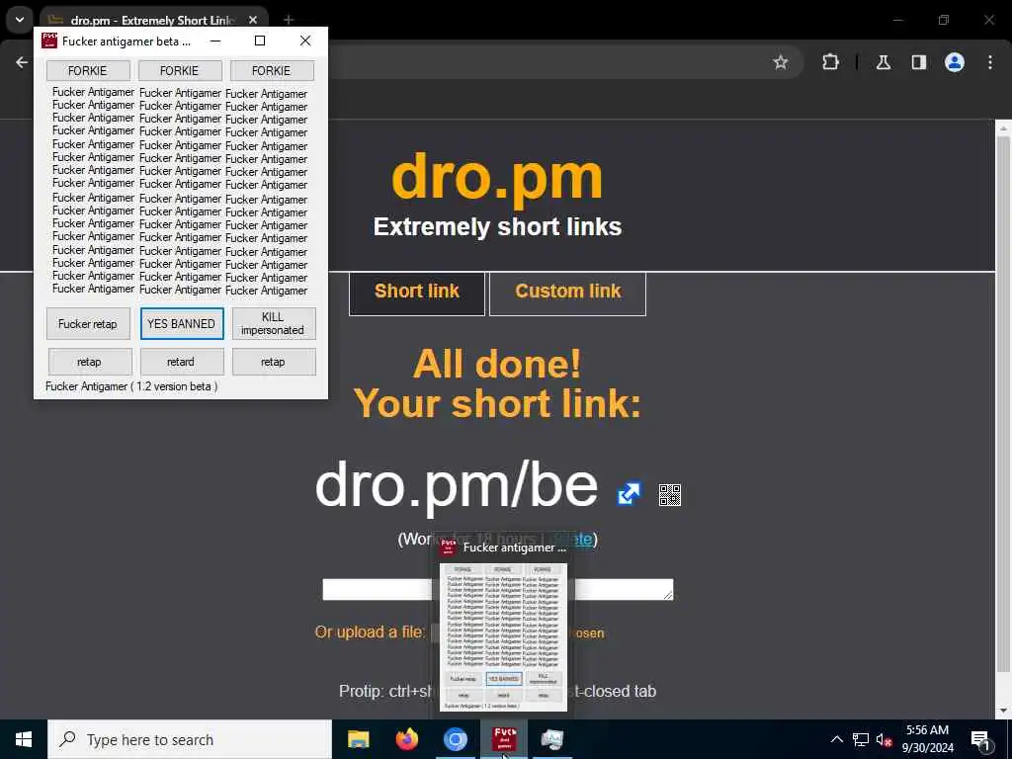Click the scrollbar down arrow
The image size is (1012, 759).
[x=1003, y=712]
